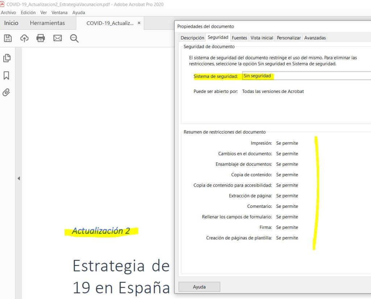Open the page thumbnails panel icon
The height and width of the screenshot is (299, 371).
tap(7, 58)
